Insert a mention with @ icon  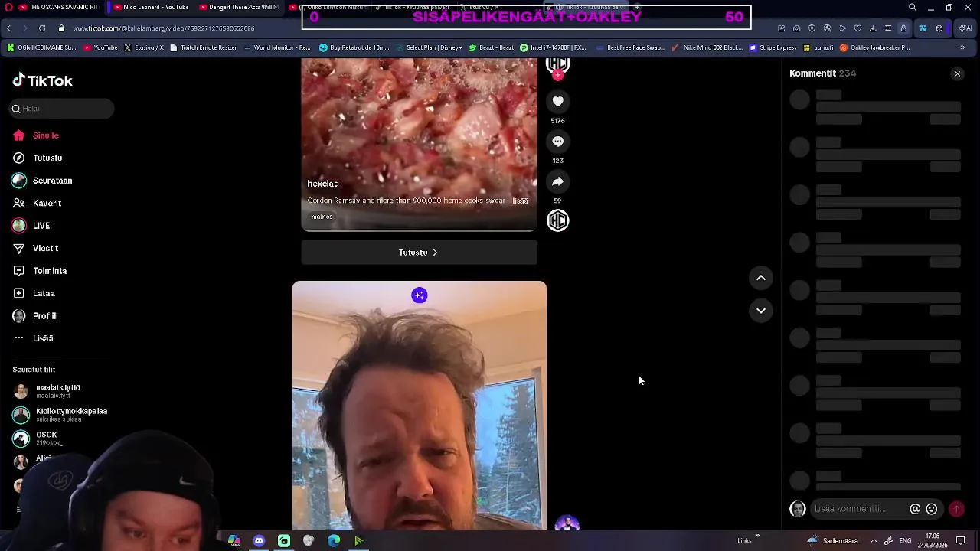click(x=915, y=509)
